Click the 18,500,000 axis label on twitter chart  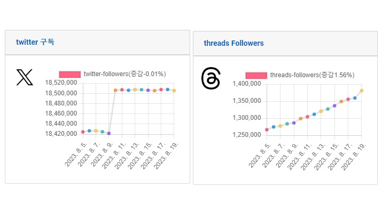61,93
